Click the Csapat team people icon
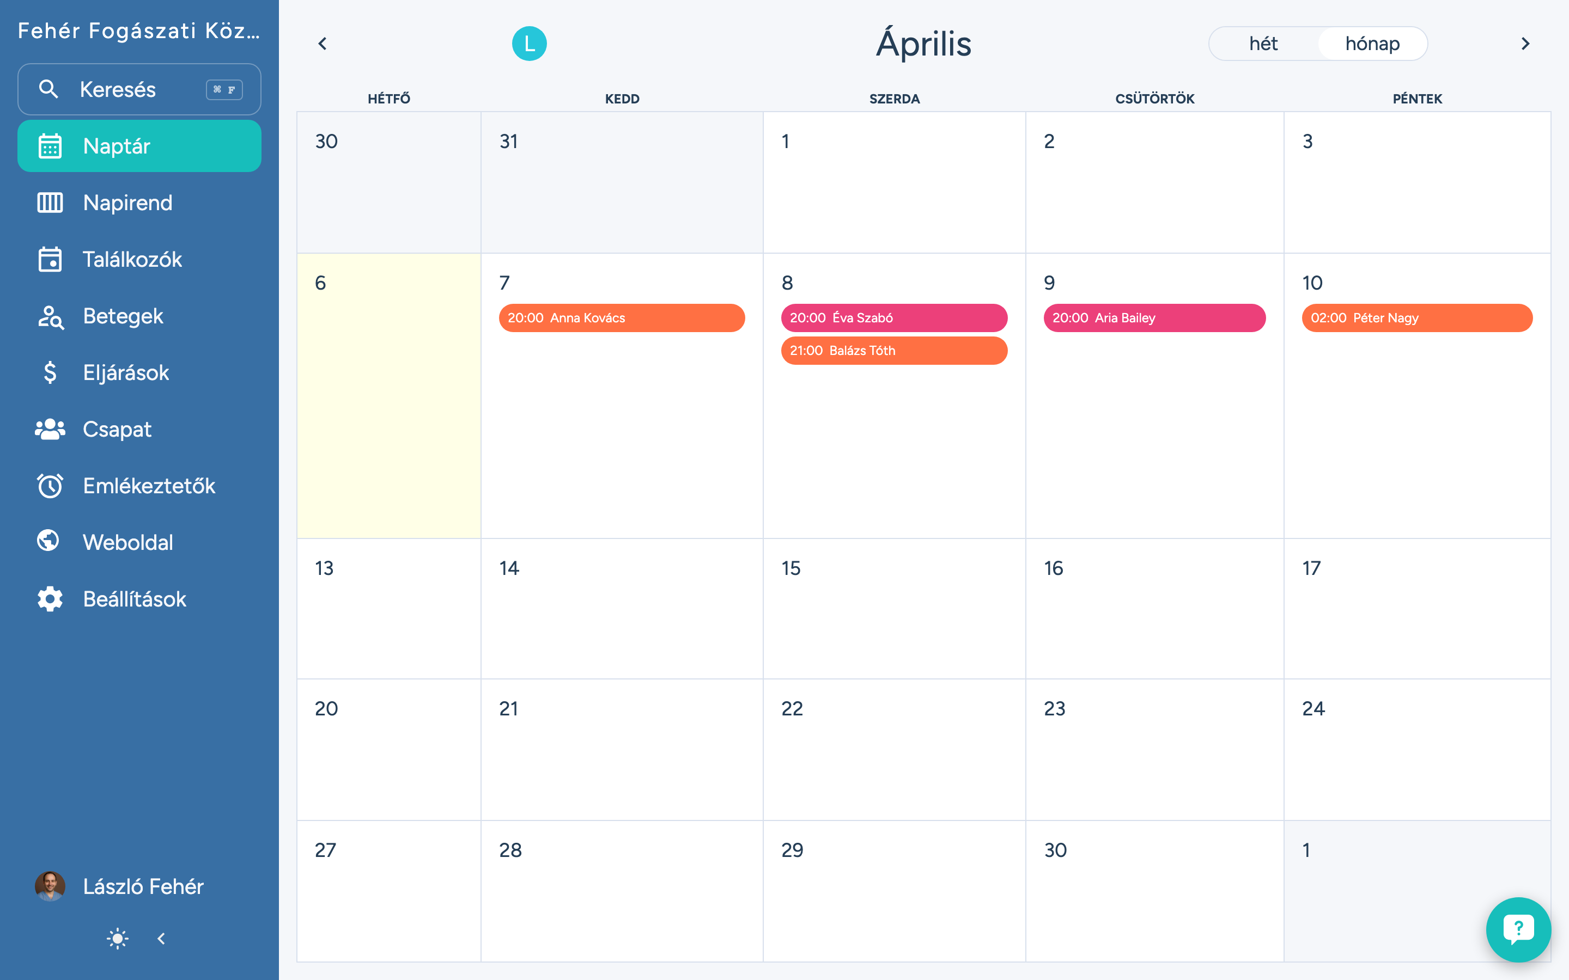Viewport: 1569px width, 980px height. (50, 429)
